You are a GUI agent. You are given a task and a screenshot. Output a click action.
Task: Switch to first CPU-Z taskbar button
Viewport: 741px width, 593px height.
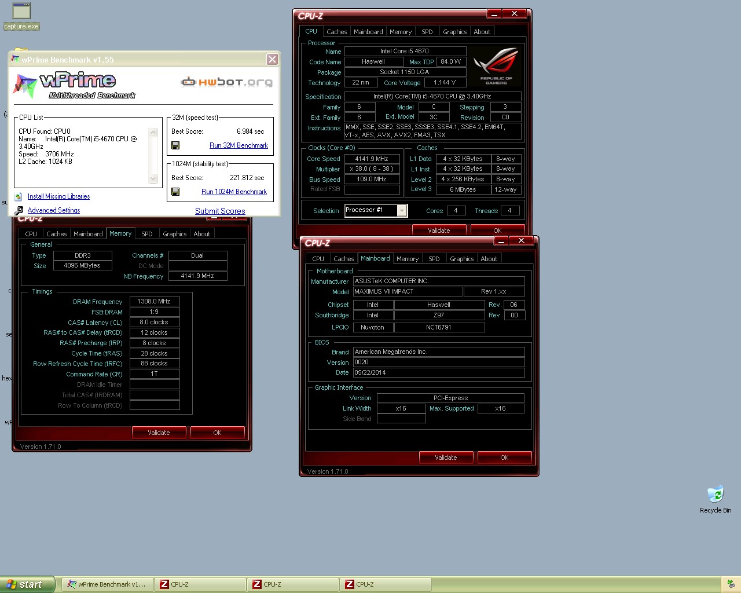pos(200,584)
